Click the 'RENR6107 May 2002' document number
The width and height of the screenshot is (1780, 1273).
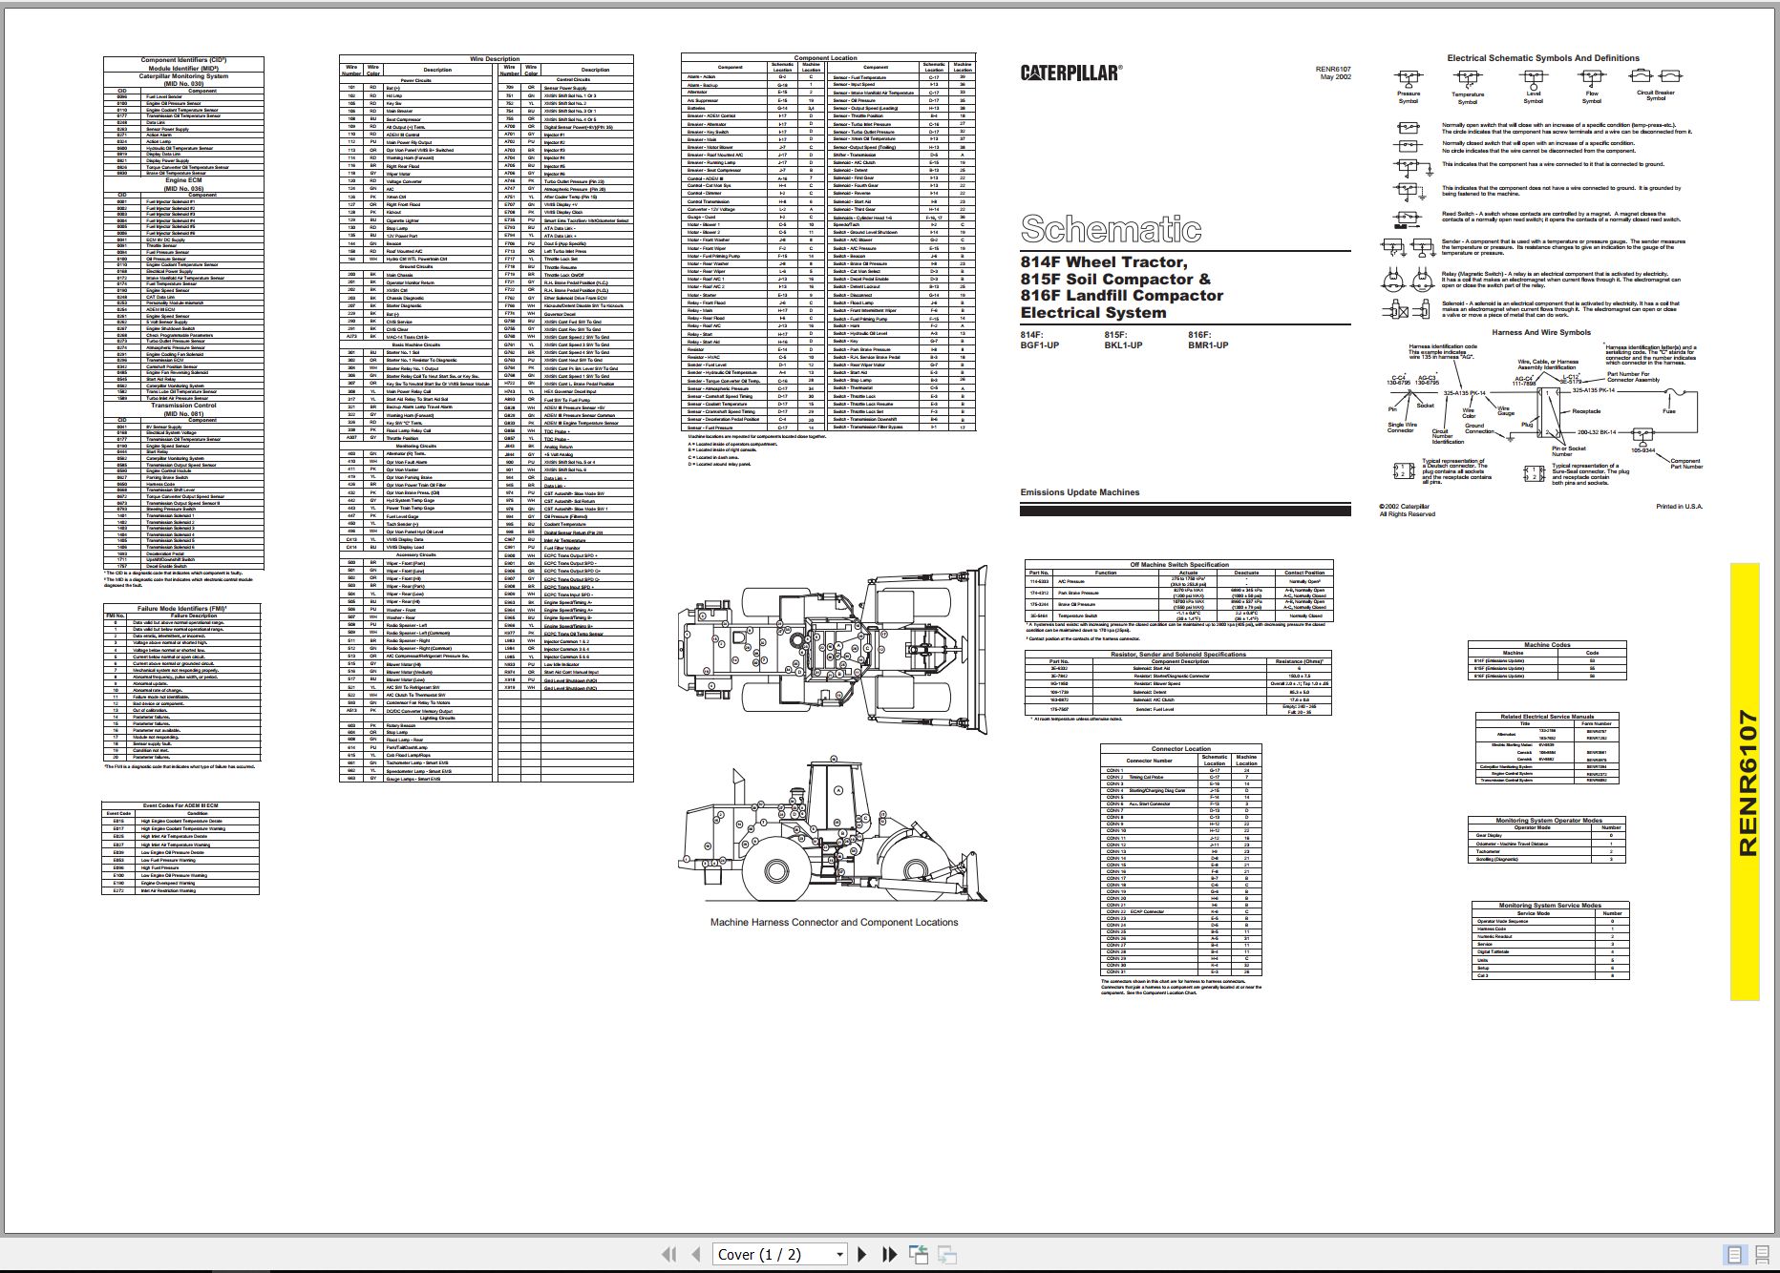1333,73
